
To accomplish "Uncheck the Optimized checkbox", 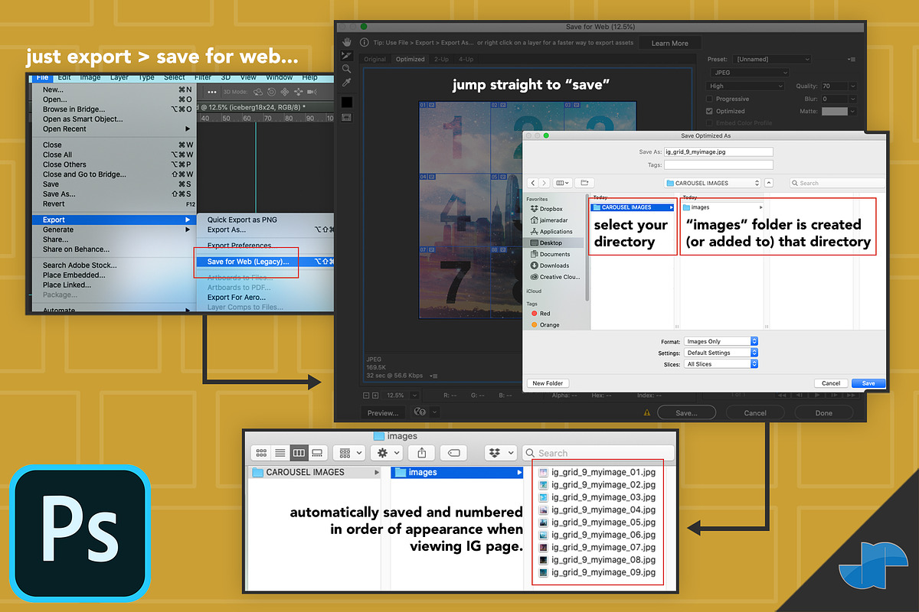I will [x=710, y=111].
